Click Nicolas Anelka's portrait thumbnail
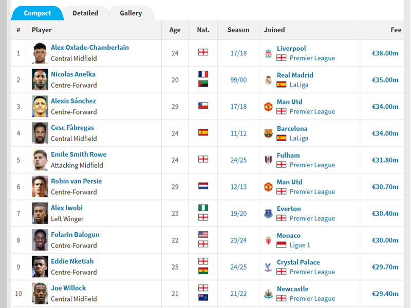Viewport: 411px width, 308px height. click(40, 80)
